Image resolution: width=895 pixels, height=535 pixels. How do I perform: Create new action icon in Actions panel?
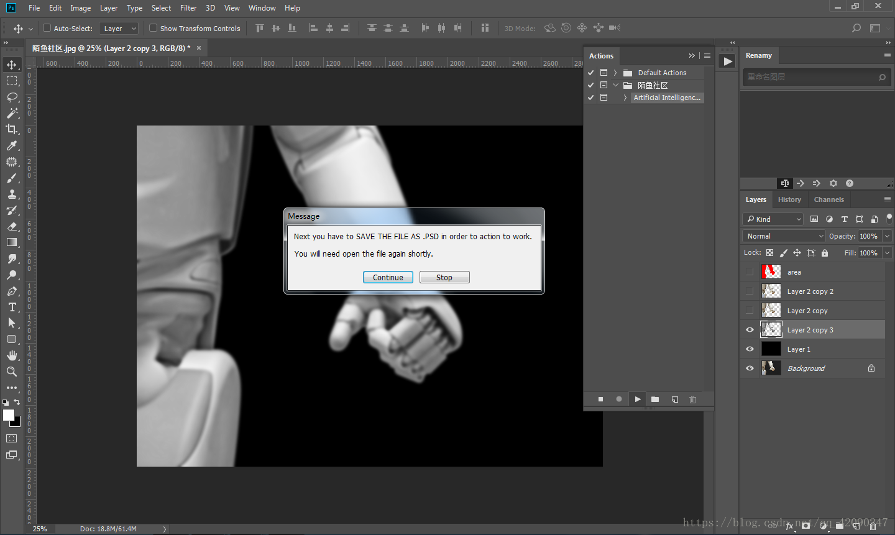pyautogui.click(x=674, y=400)
